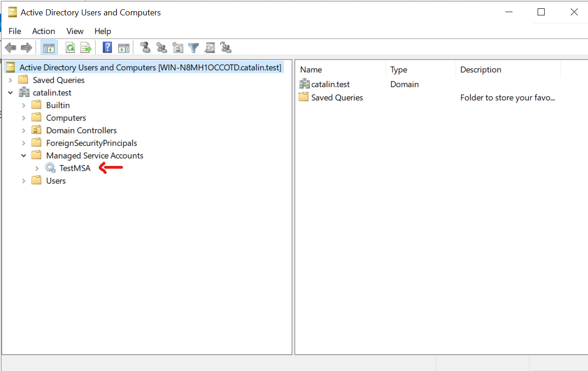This screenshot has width=588, height=371.
Task: Collapse the catalin.test domain node
Action: (10, 93)
